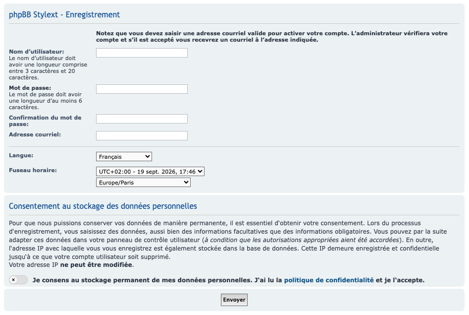Open the Europe/Paris timezone selector
This screenshot has width=469, height=315.
pos(143,182)
